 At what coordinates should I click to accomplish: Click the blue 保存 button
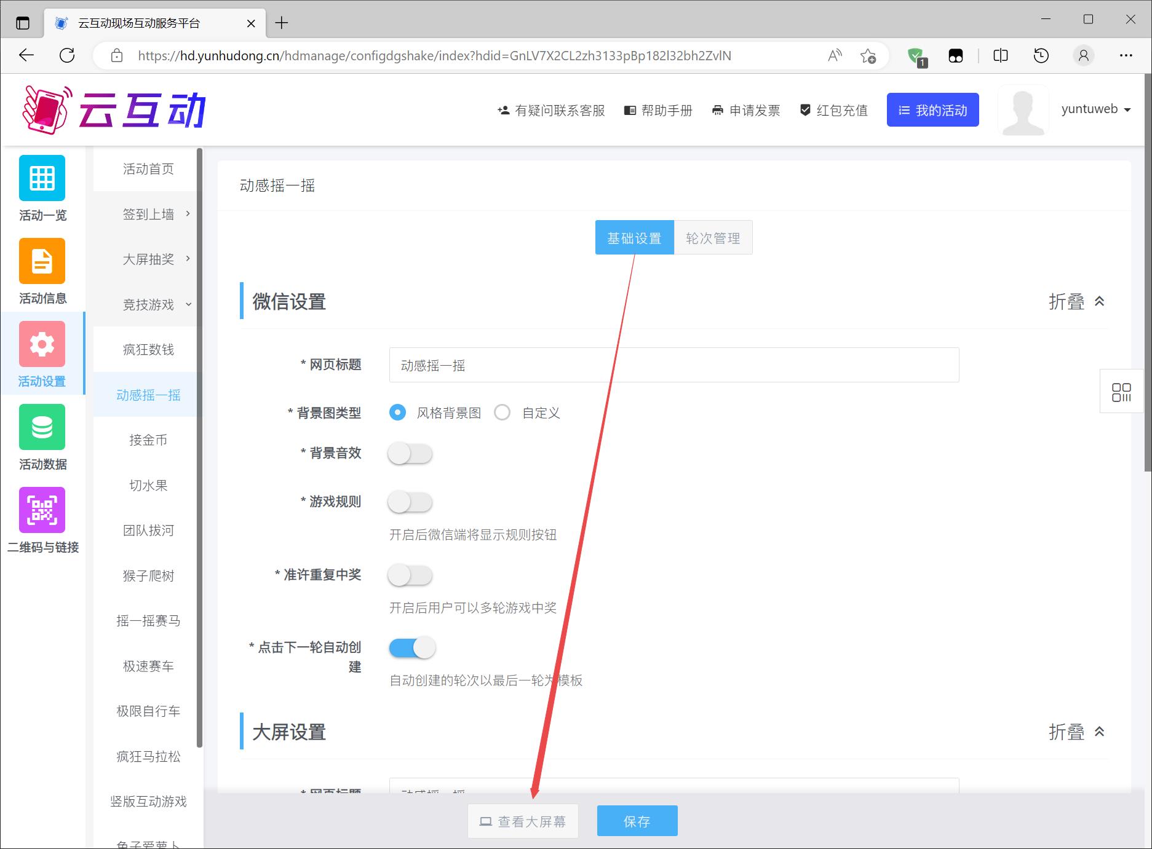[x=637, y=821]
